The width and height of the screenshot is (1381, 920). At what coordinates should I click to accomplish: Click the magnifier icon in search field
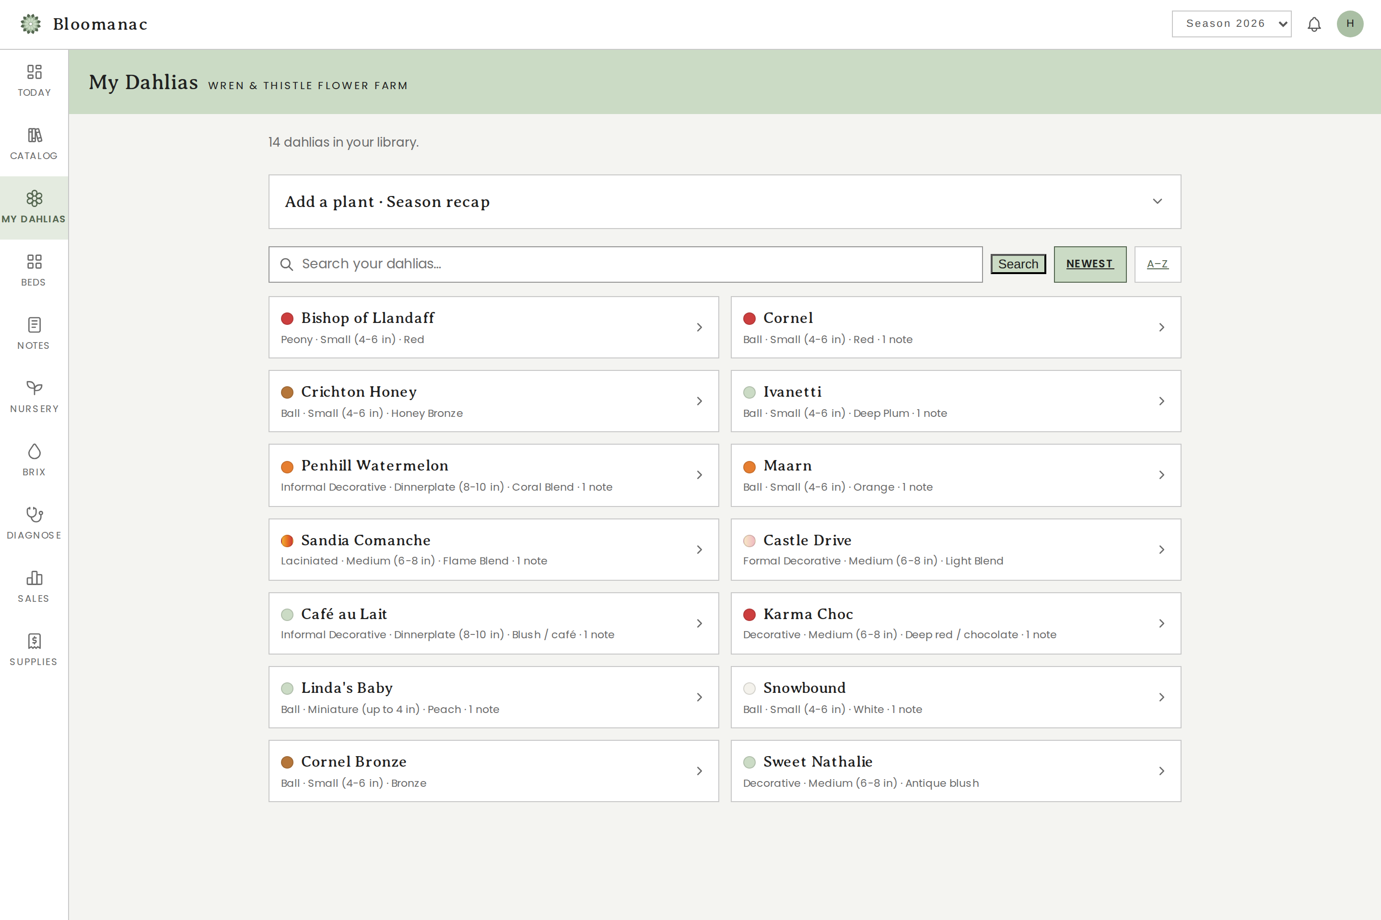pos(287,264)
